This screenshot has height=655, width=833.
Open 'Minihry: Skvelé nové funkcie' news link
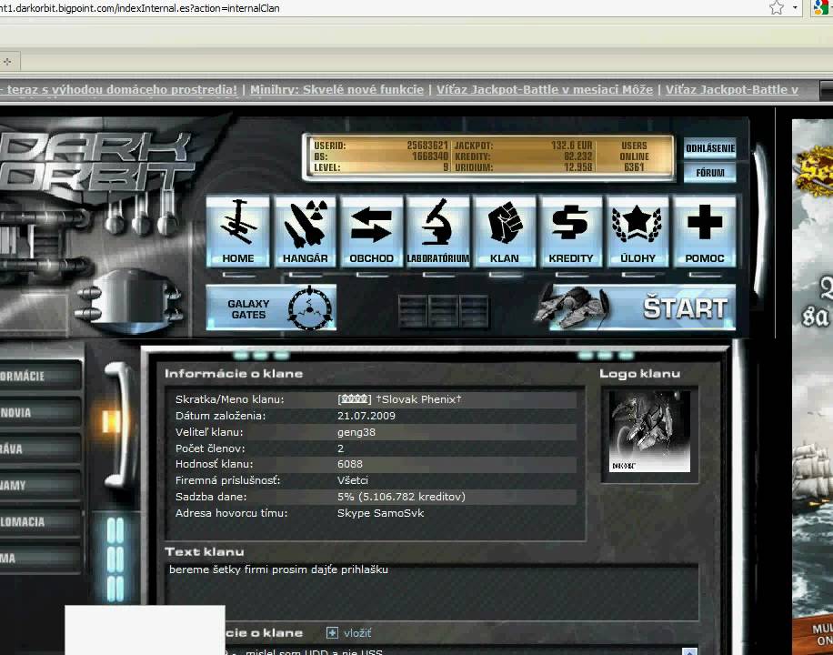click(x=336, y=89)
